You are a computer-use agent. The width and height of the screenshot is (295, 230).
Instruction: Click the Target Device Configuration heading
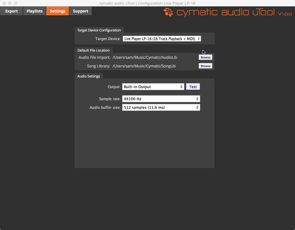tap(99, 30)
